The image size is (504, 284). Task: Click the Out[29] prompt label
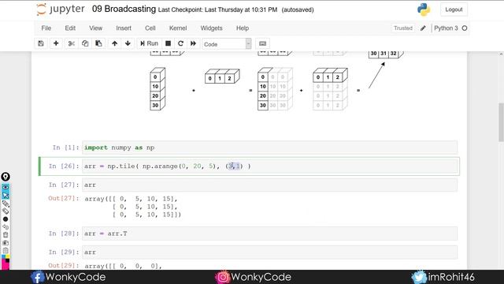point(63,266)
